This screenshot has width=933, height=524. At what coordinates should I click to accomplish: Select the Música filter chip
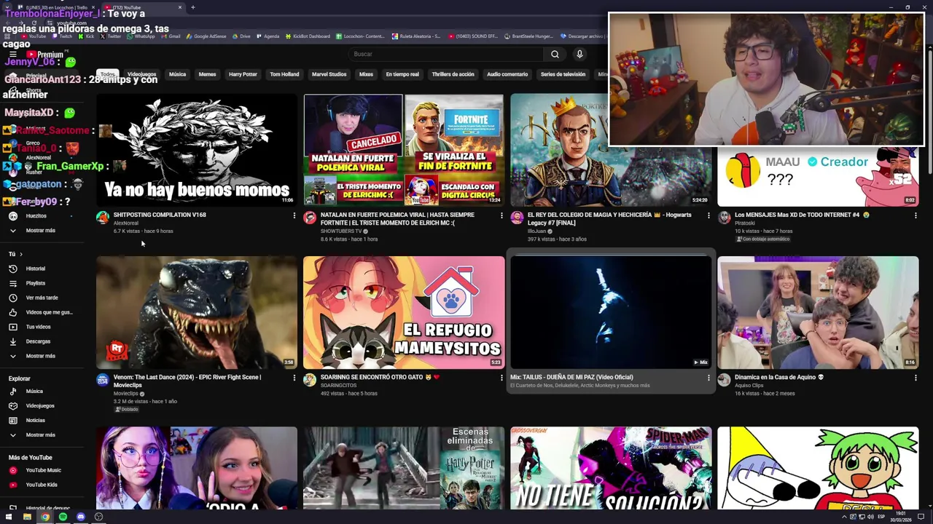(x=177, y=74)
